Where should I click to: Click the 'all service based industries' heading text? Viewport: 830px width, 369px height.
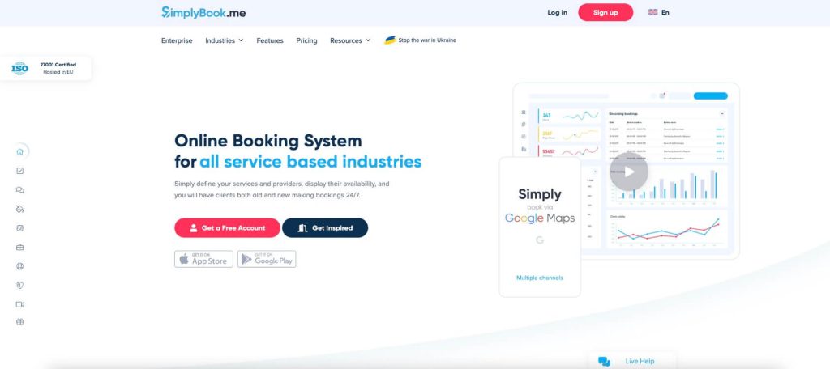(x=310, y=161)
